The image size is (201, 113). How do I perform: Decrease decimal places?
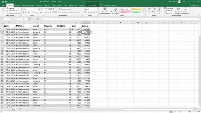(x=96, y=12)
